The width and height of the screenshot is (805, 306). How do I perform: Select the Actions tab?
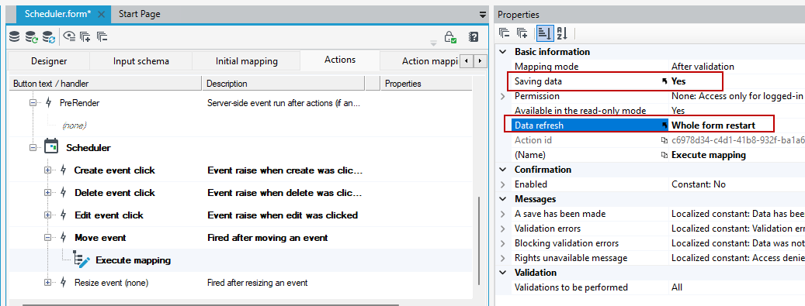340,60
